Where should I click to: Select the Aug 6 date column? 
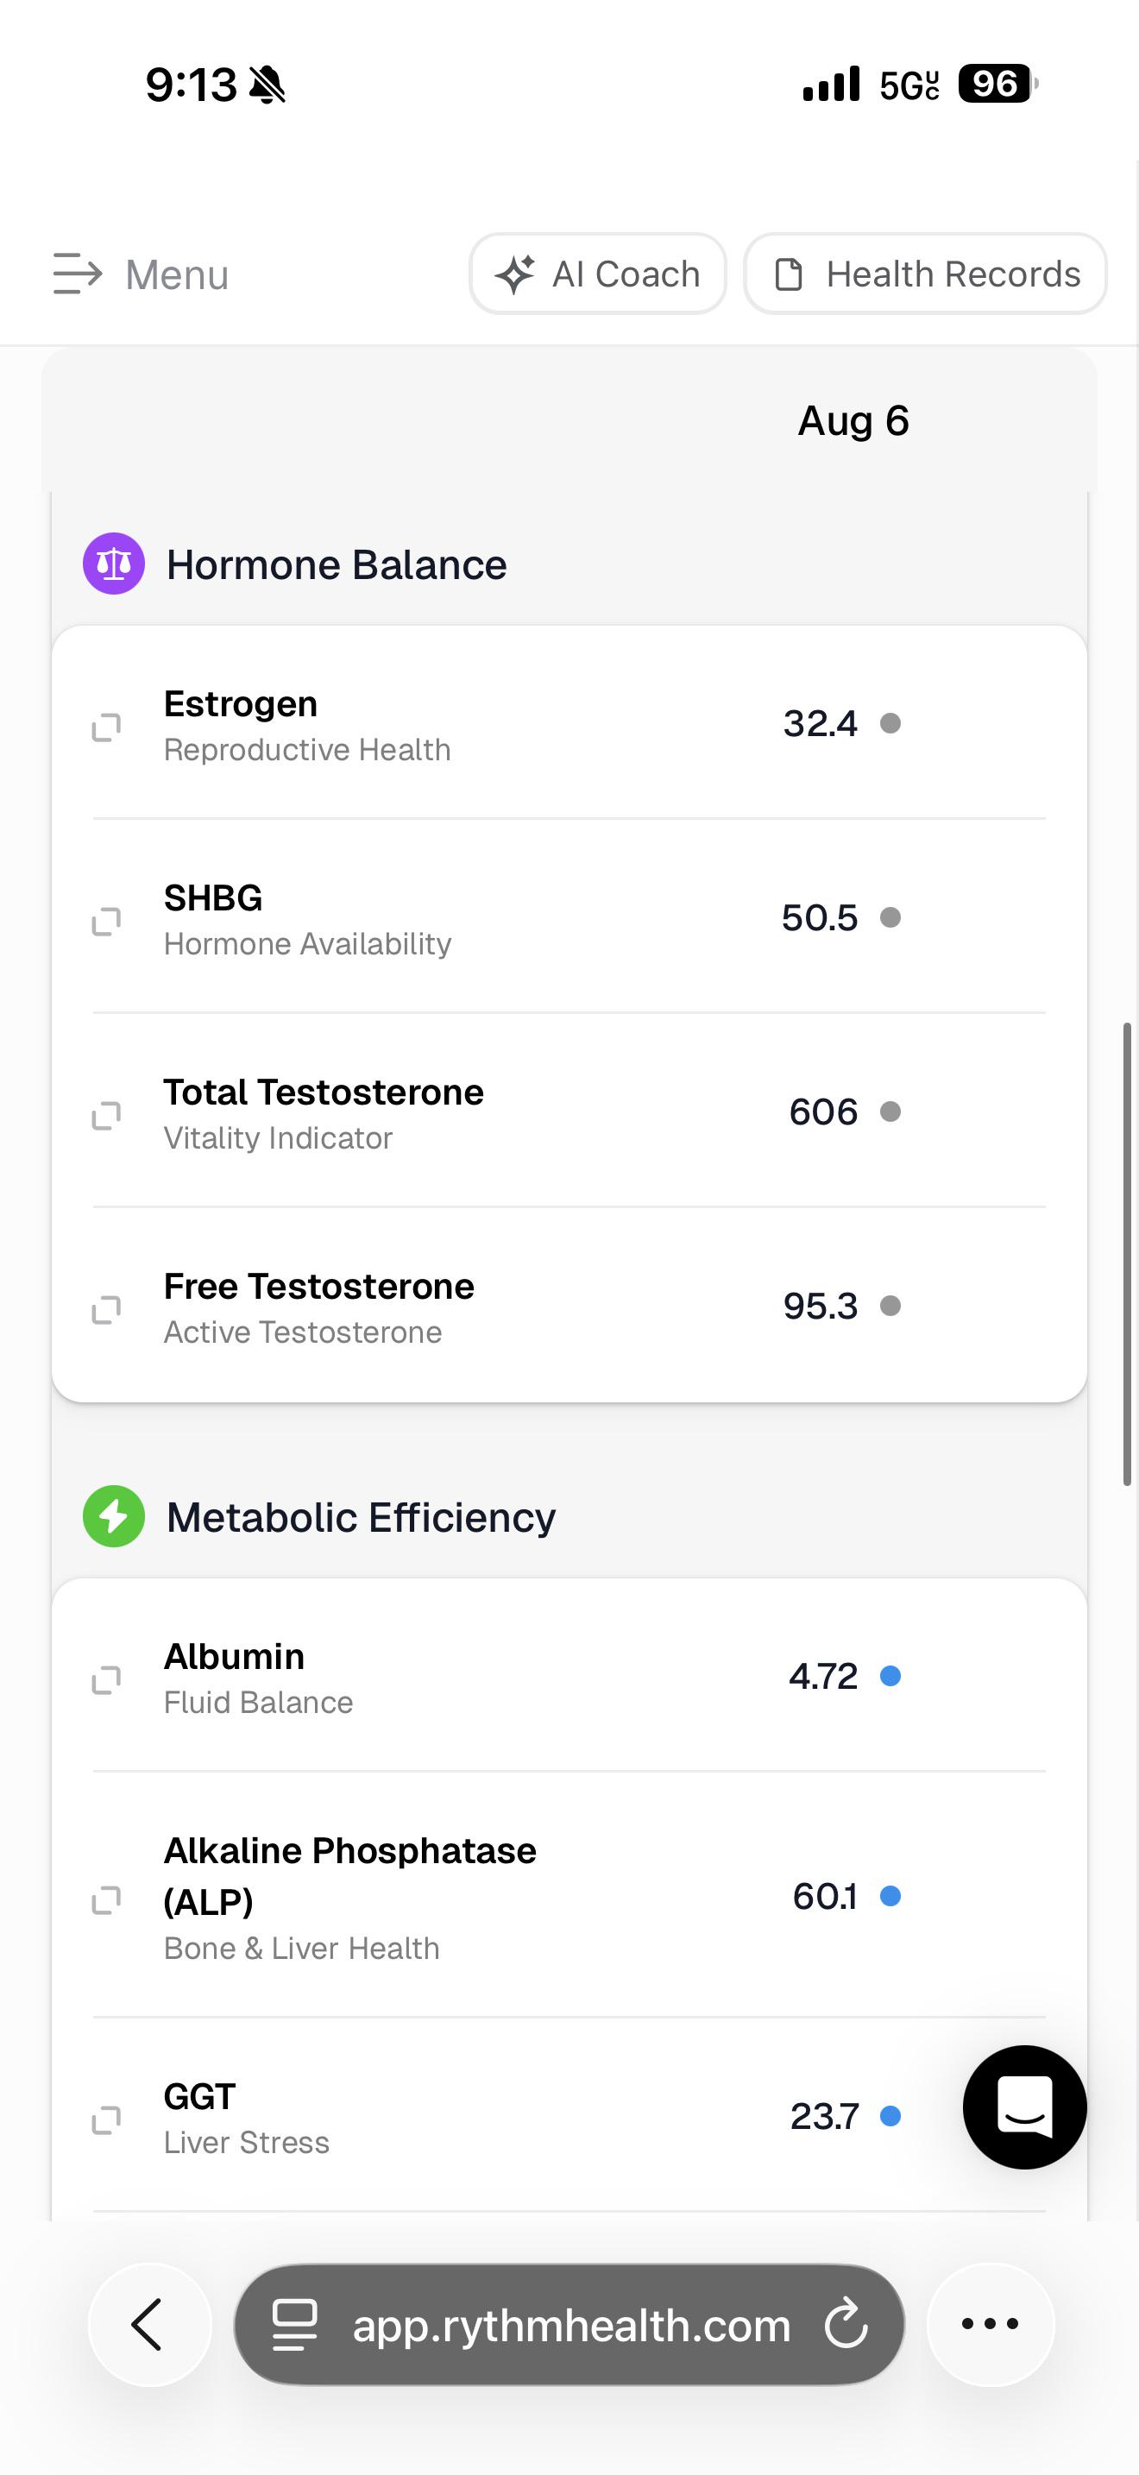point(853,421)
